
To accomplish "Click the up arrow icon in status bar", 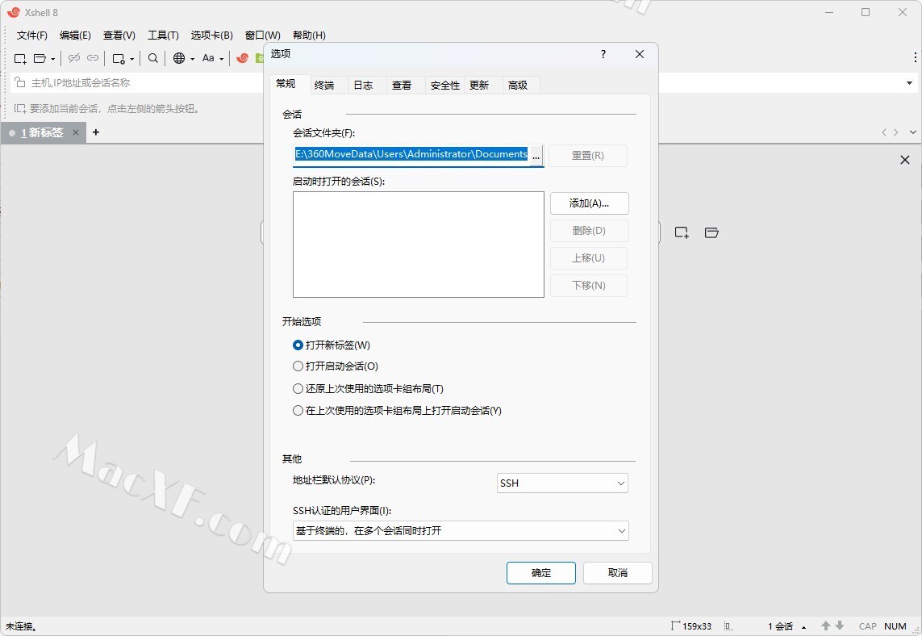I will pyautogui.click(x=825, y=626).
